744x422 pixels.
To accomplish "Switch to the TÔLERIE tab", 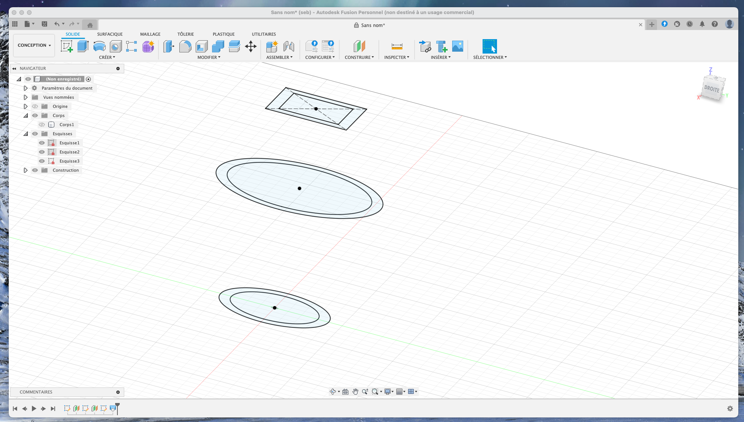I will tap(186, 34).
